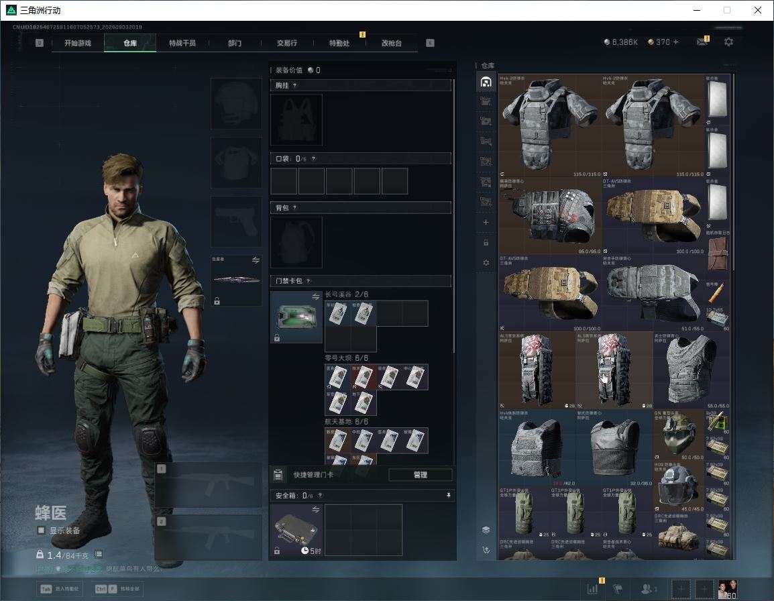Screen dimensions: 774x601
Task: Open the statistics bar chart icon
Action: point(592,589)
